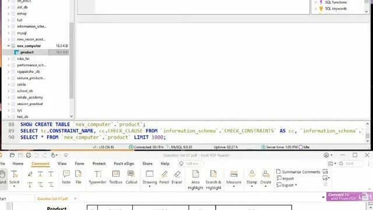
Task: Click Area Highlight tool
Action: pos(195,180)
